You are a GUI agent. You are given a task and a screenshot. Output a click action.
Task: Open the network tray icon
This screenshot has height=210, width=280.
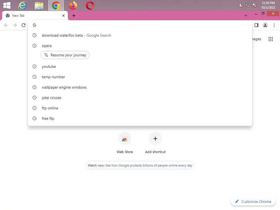click(x=247, y=5)
